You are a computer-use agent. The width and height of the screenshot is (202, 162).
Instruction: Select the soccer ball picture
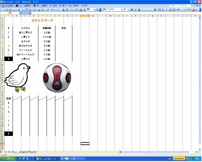point(57,78)
